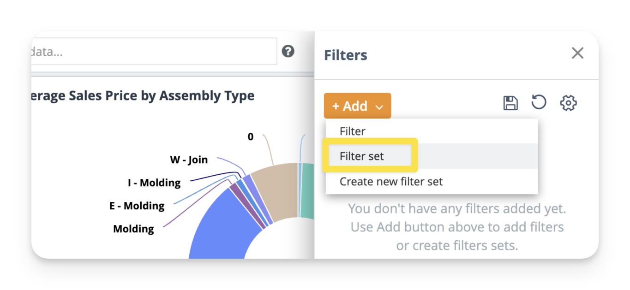Viewport: 630px width, 290px height.
Task: Save the current filters with the disk icon
Action: [510, 103]
